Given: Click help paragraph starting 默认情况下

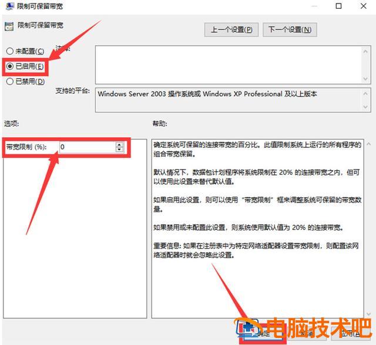Looking at the screenshot, I should (257, 177).
